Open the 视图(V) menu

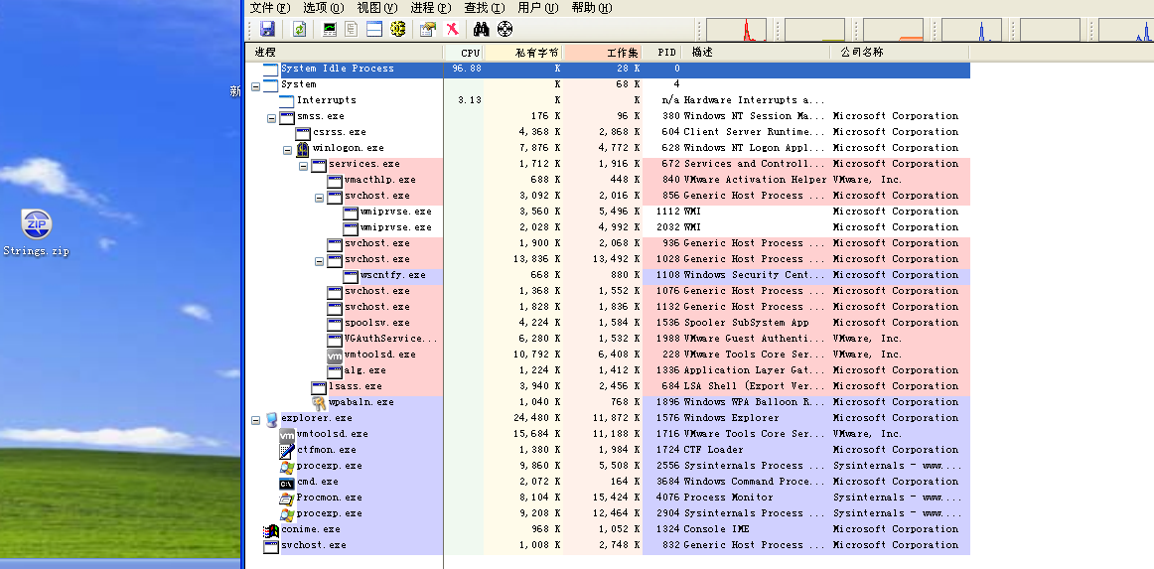(376, 8)
